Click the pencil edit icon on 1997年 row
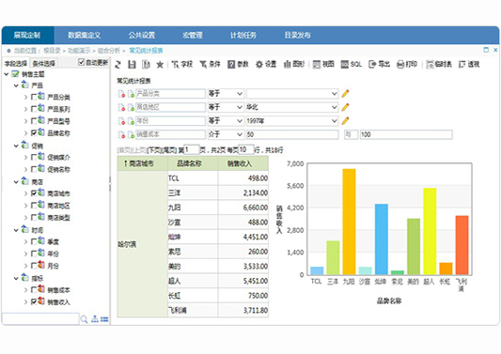 [345, 121]
